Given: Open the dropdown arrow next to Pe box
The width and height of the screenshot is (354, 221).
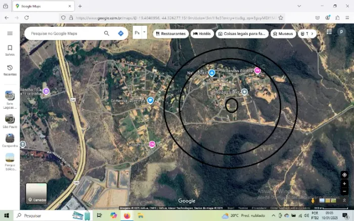Looking at the screenshot, I should click(144, 32).
